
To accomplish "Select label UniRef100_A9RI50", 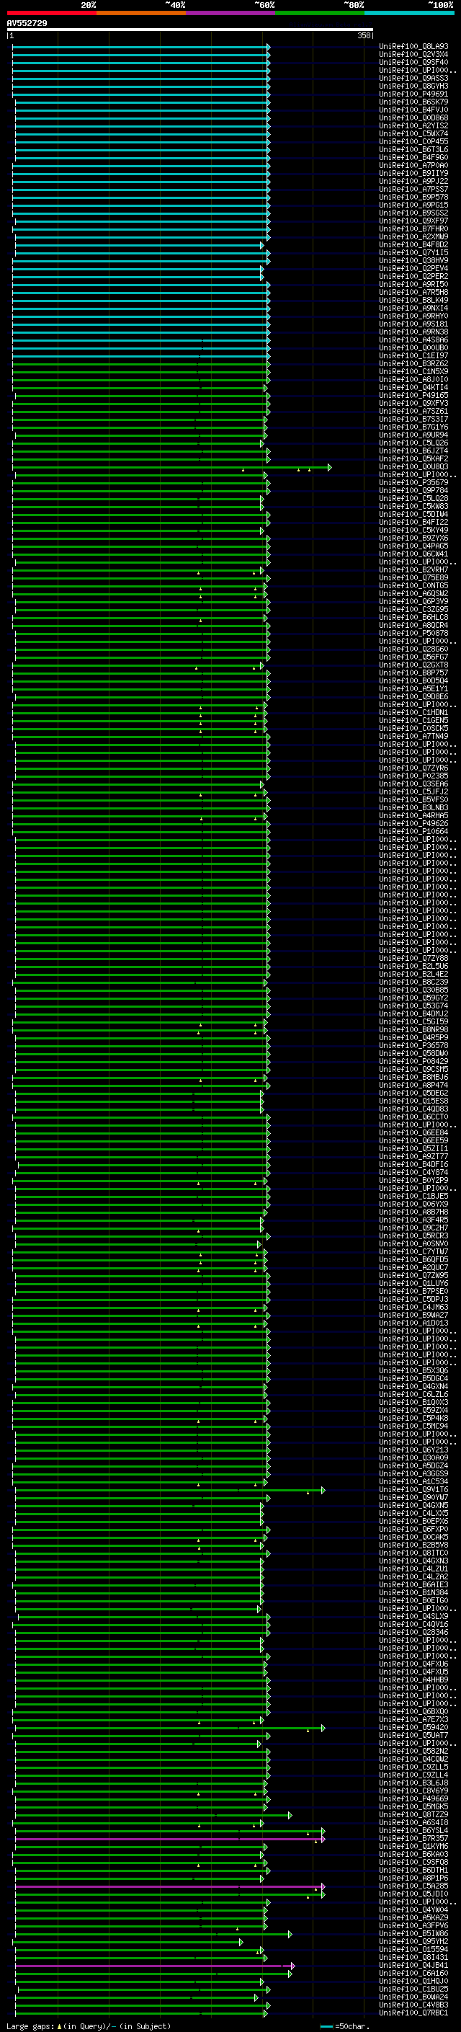I will [413, 284].
